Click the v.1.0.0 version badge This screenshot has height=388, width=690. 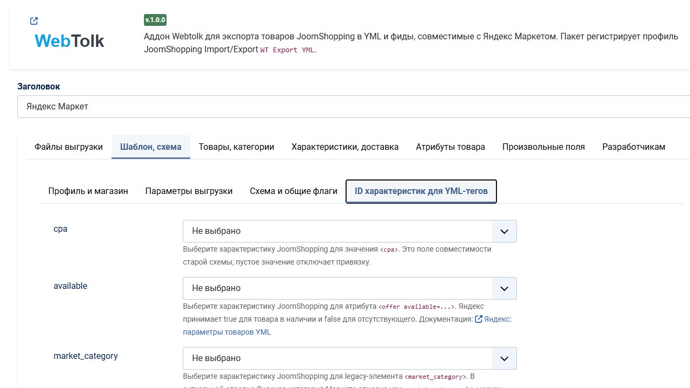155,20
